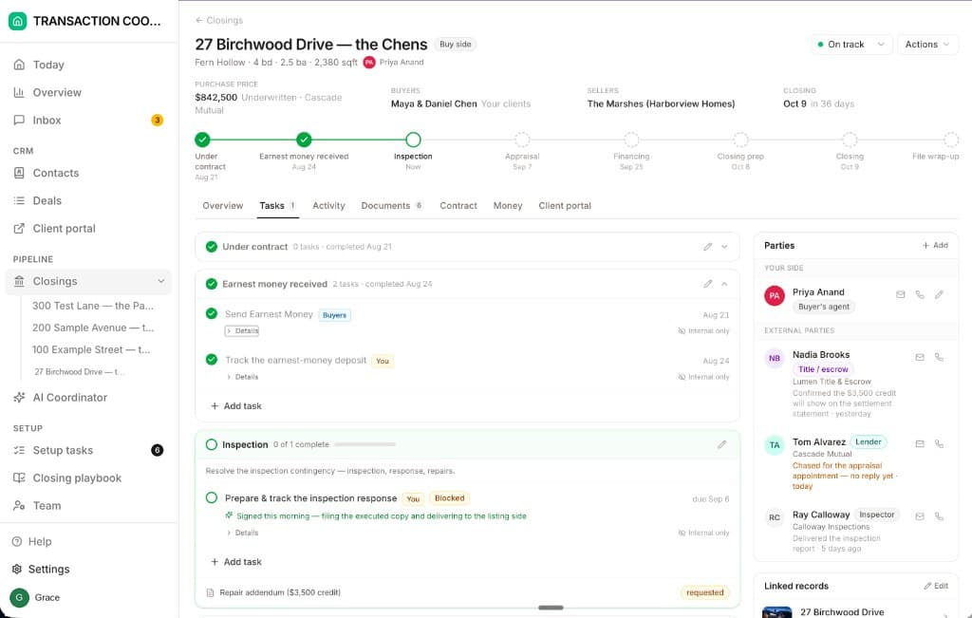Open 27 Birchwood Drive linked record thumbnail
Viewport: 972px width, 618px height.
click(776, 612)
